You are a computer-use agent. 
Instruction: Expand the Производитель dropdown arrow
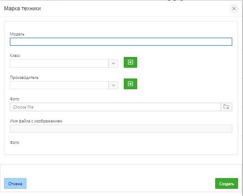113,85
